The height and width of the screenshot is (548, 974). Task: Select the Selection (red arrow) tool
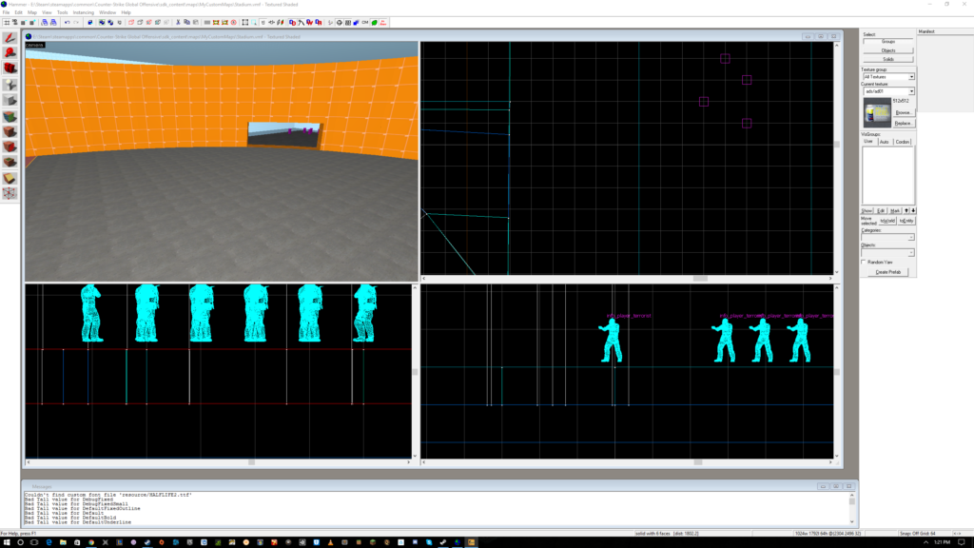tap(10, 38)
